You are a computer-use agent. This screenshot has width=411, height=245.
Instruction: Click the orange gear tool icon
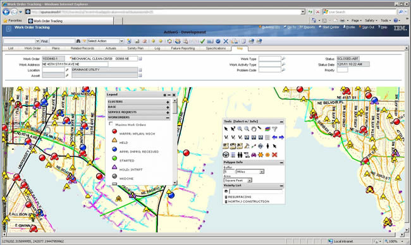[261, 155]
